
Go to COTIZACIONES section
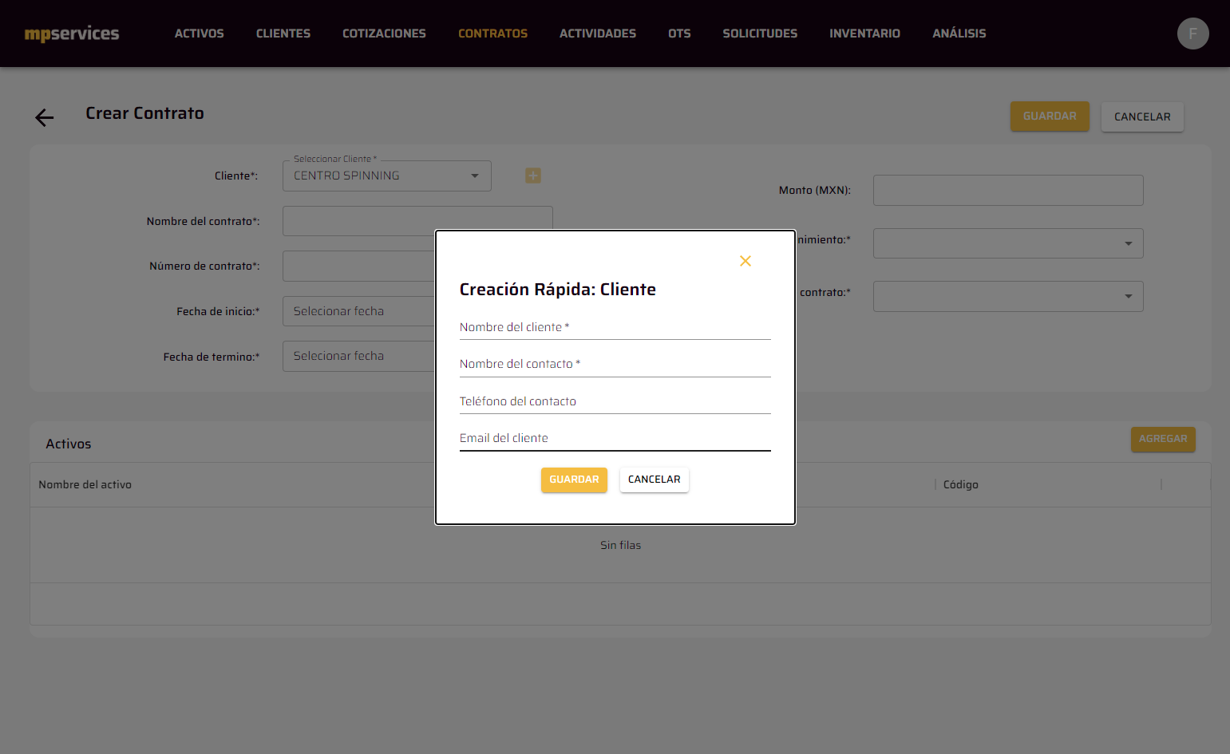tap(384, 34)
